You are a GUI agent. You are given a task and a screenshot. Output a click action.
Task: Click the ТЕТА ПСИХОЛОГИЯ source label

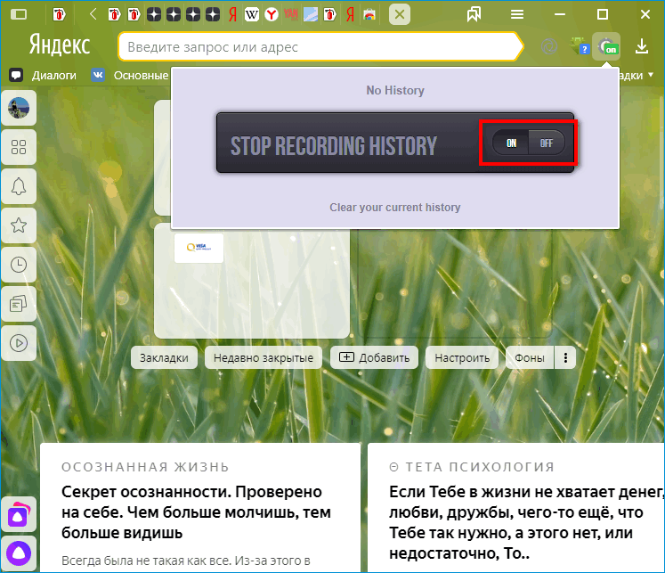tap(472, 467)
